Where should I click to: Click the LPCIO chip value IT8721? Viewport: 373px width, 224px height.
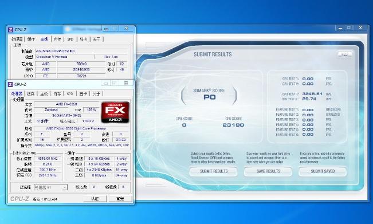tap(81, 76)
